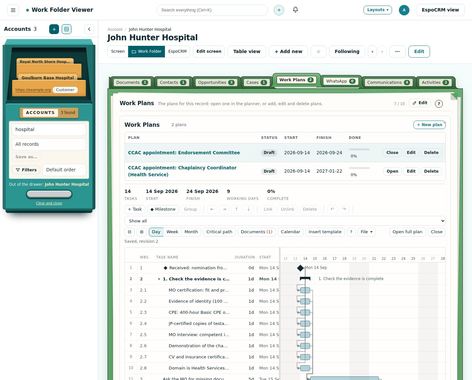The image size is (472, 380).
Task: Open the more actions ellipsis menu
Action: [397, 51]
